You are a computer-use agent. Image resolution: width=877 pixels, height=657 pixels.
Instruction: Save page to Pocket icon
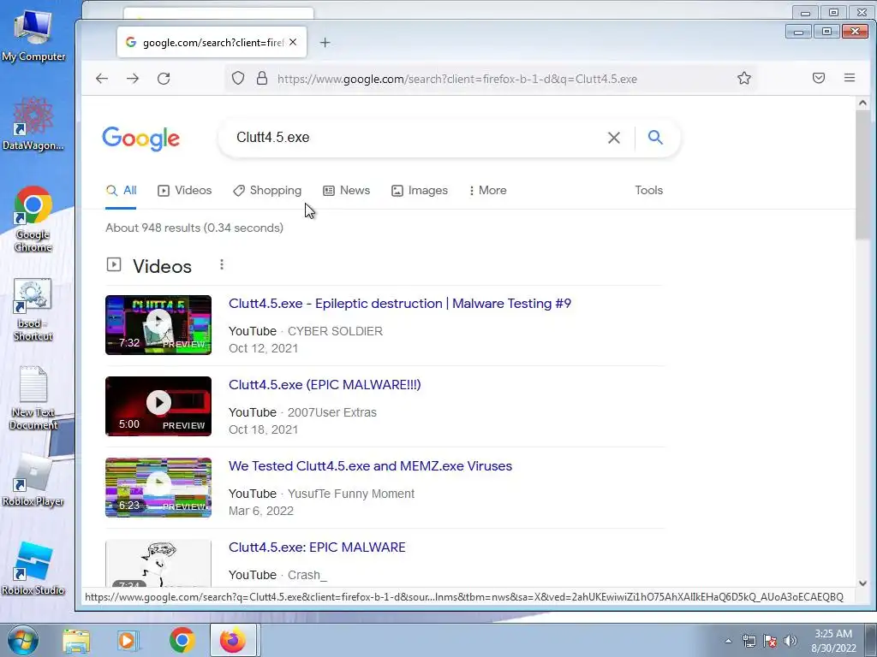(x=818, y=78)
